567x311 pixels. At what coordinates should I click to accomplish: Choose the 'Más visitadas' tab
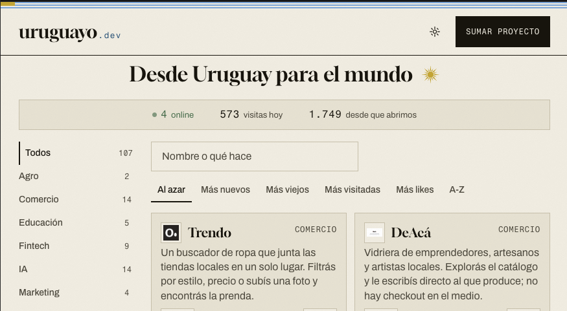pyautogui.click(x=353, y=190)
